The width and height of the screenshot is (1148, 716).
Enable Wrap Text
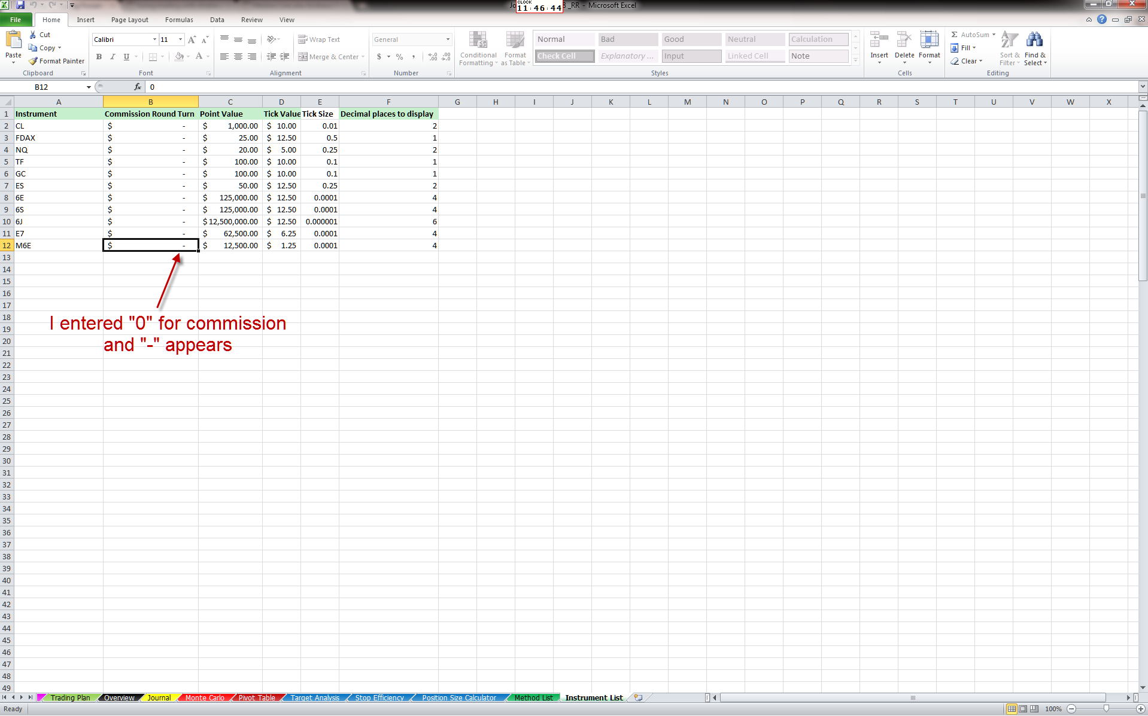coord(319,39)
